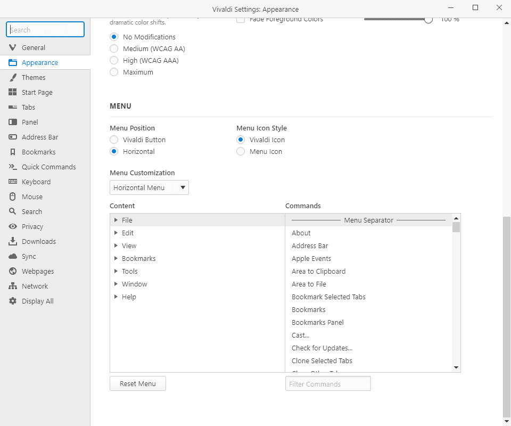Choose Menu Icon as the icon style
Viewport: 511px width, 426px height.
(241, 151)
